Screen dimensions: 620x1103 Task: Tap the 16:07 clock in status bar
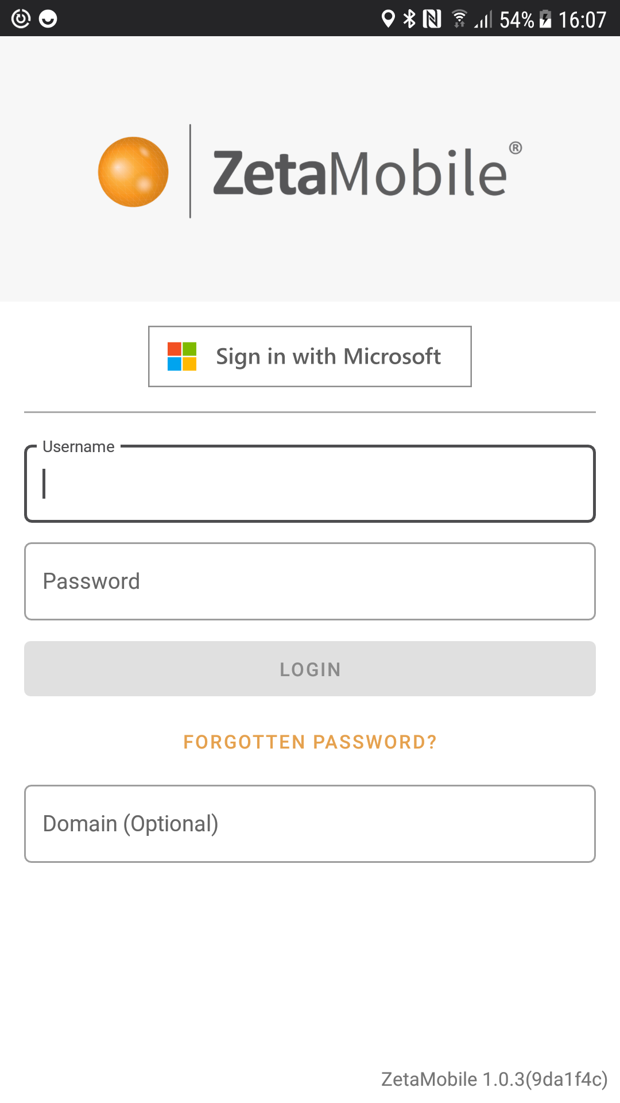point(582,20)
